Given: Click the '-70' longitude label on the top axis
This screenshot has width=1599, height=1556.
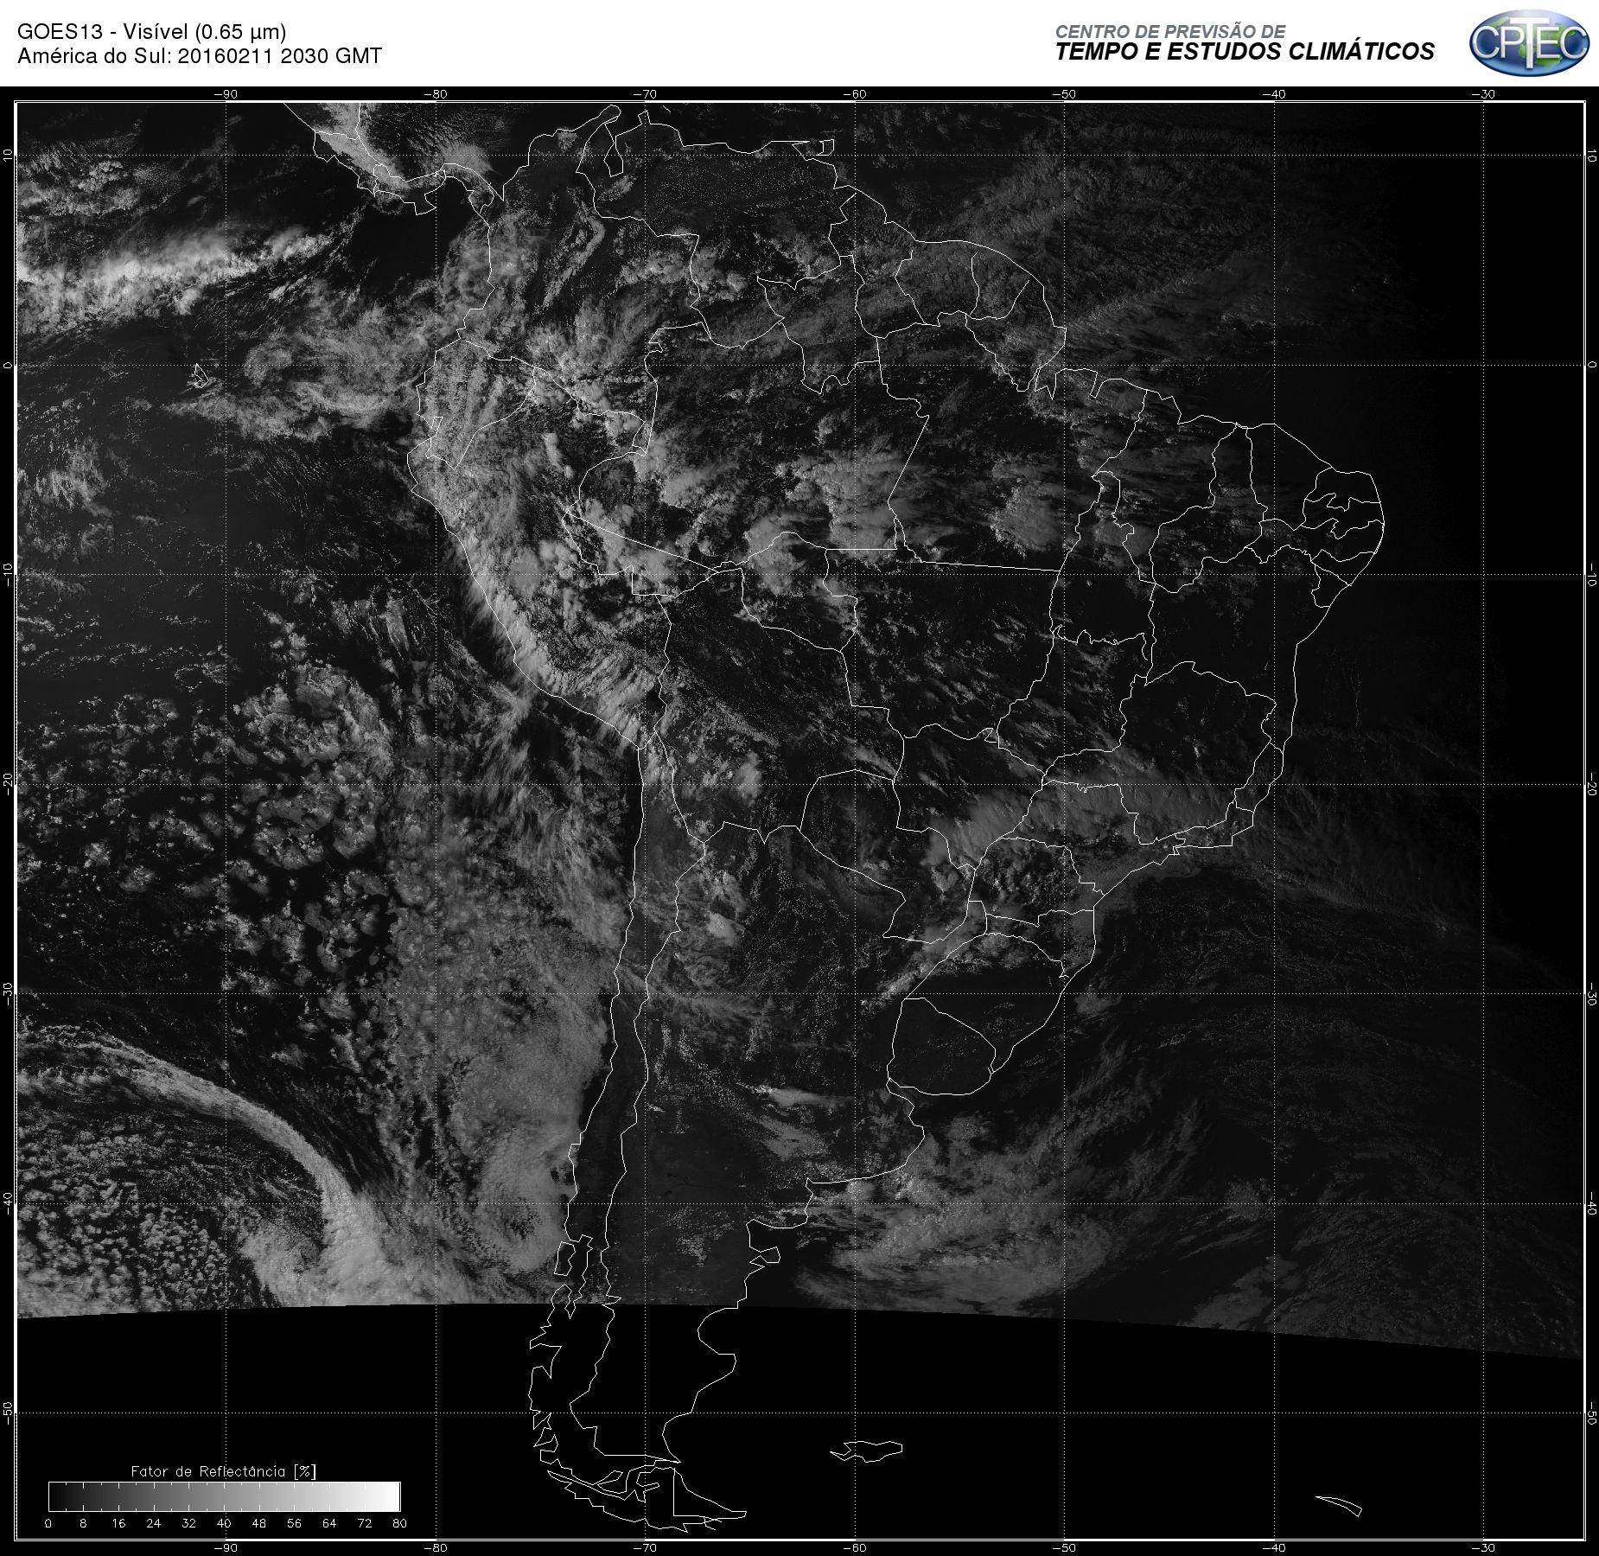Looking at the screenshot, I should [x=645, y=94].
